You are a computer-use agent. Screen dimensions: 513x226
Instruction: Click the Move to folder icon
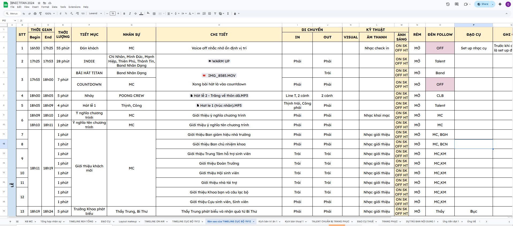[44, 3]
